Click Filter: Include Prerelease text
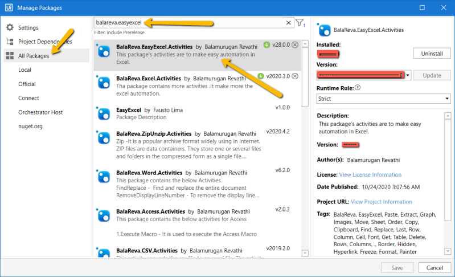This screenshot has height=277, width=455. [119, 32]
